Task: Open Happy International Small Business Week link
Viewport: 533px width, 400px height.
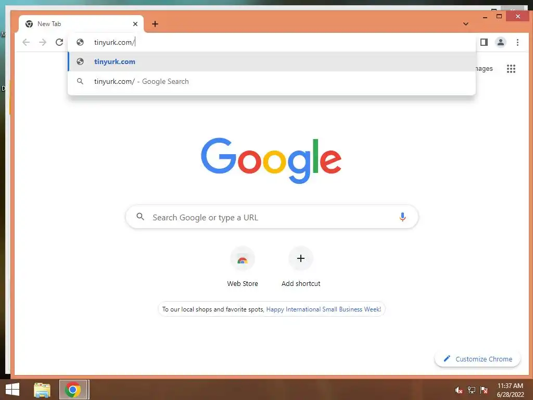Action: tap(323, 309)
